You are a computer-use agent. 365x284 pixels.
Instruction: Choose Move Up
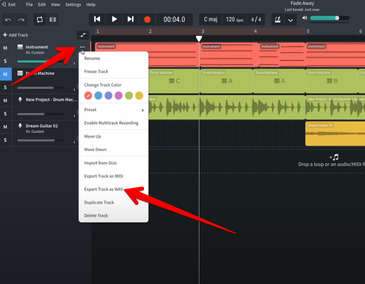click(x=113, y=136)
